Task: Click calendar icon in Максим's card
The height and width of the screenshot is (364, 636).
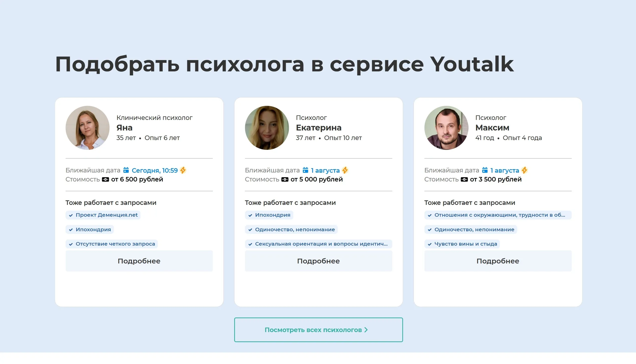Action: [485, 170]
